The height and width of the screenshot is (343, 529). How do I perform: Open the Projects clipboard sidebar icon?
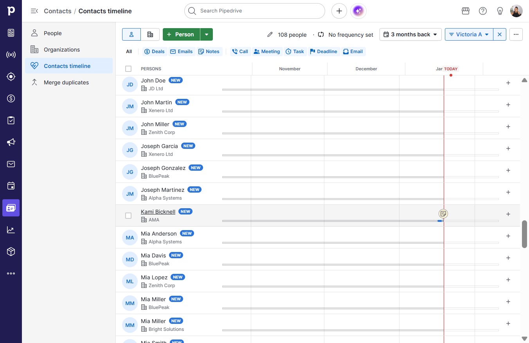pos(11,120)
